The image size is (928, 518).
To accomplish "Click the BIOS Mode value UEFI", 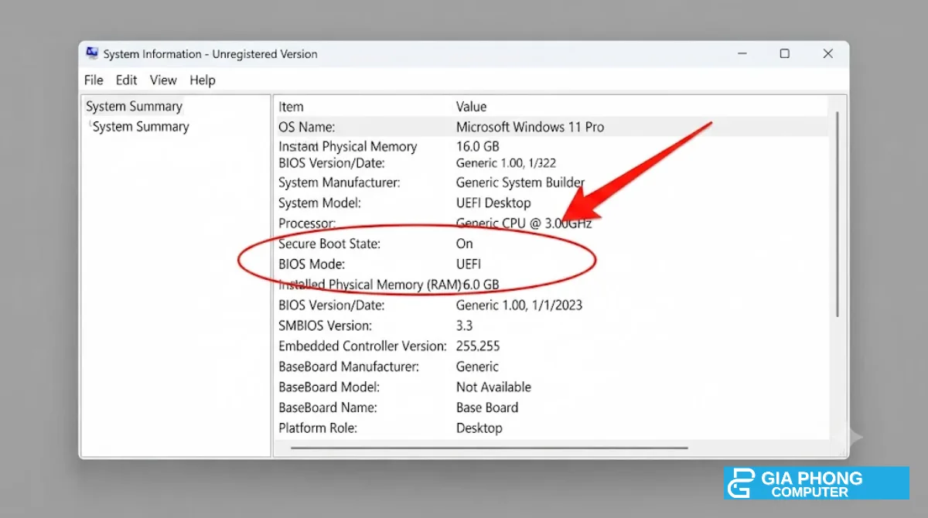I will (x=469, y=264).
